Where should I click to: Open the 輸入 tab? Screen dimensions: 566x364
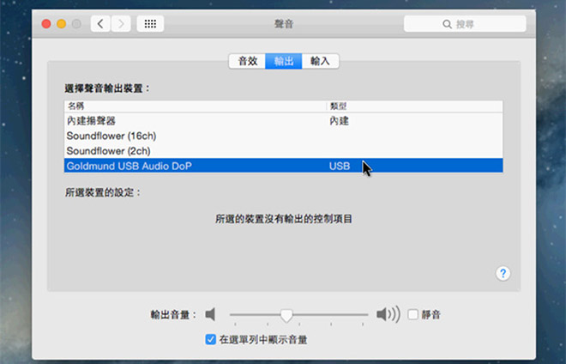(x=321, y=61)
